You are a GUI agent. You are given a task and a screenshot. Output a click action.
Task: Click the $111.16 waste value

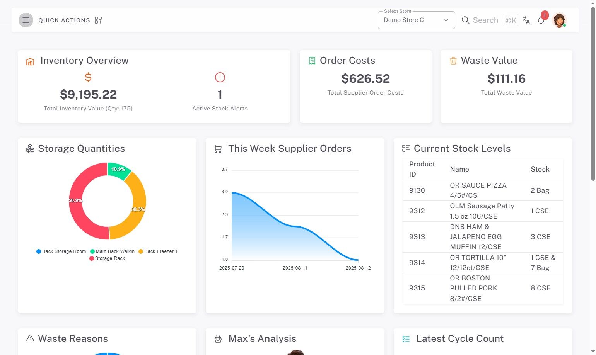coord(507,78)
